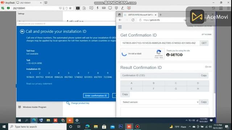232x130 pixels.
Task: Open new browser tab with plus icon
Action: click(x=161, y=15)
